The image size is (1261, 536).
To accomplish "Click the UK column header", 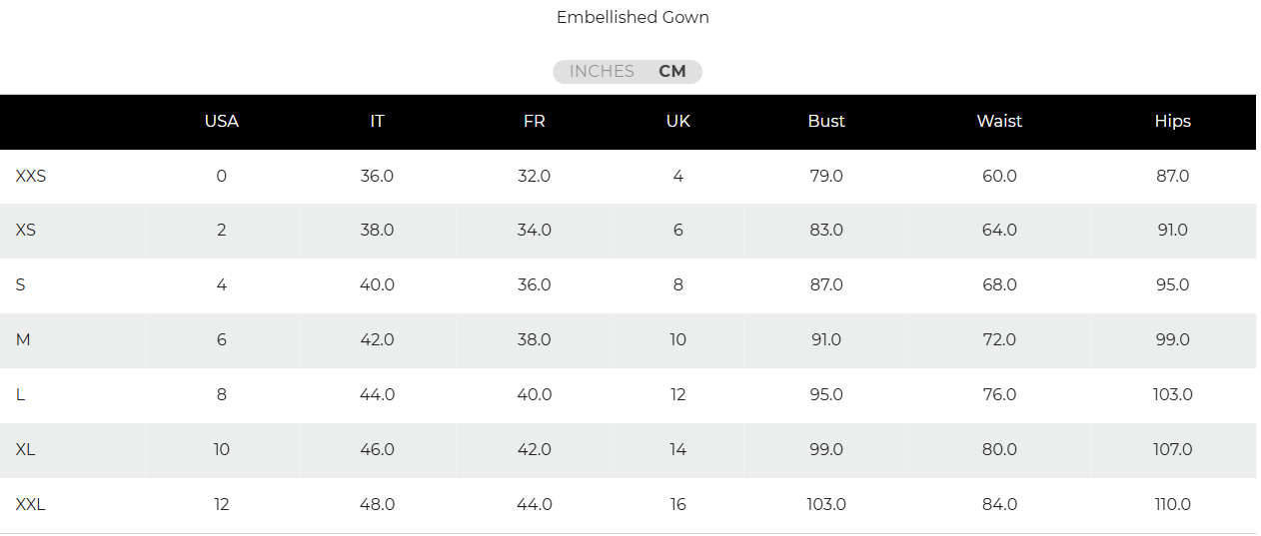I will (677, 121).
